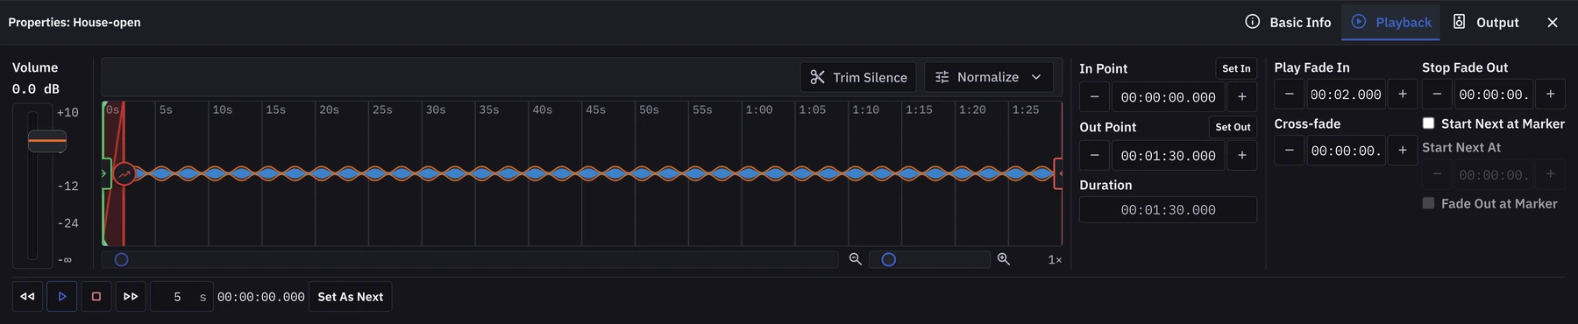The image size is (1578, 324).
Task: Click the zoom level slider handle
Action: pos(889,259)
